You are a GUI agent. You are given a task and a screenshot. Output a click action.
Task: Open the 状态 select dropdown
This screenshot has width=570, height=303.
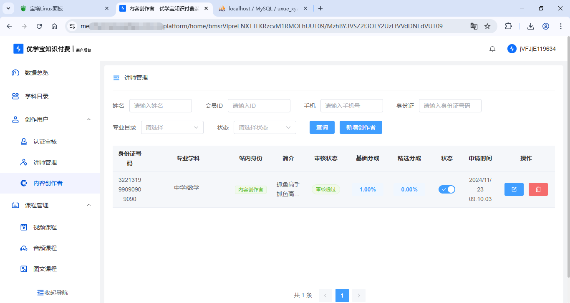(265, 127)
